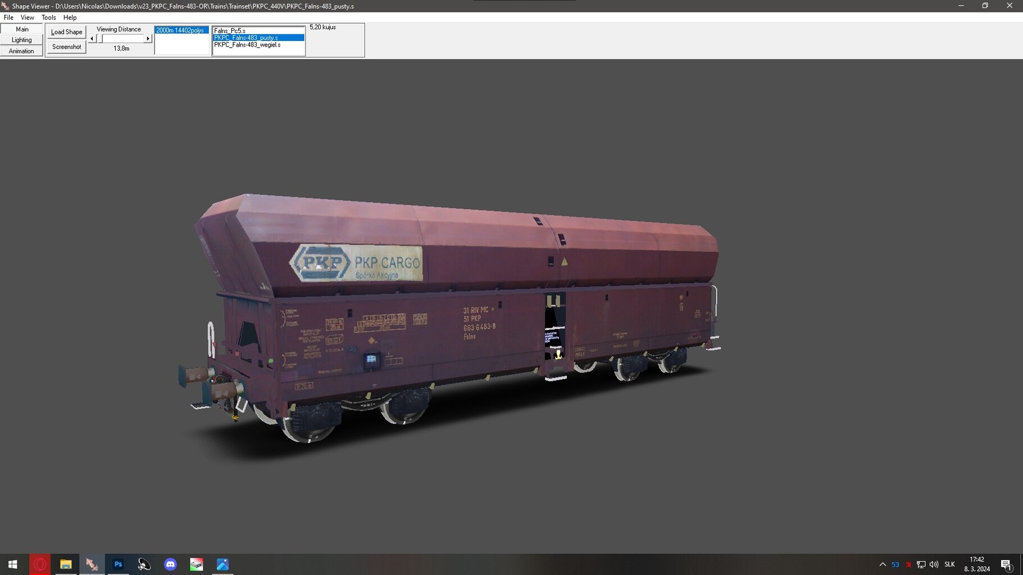1023x575 pixels.
Task: Click the network tray icon
Action: (921, 564)
